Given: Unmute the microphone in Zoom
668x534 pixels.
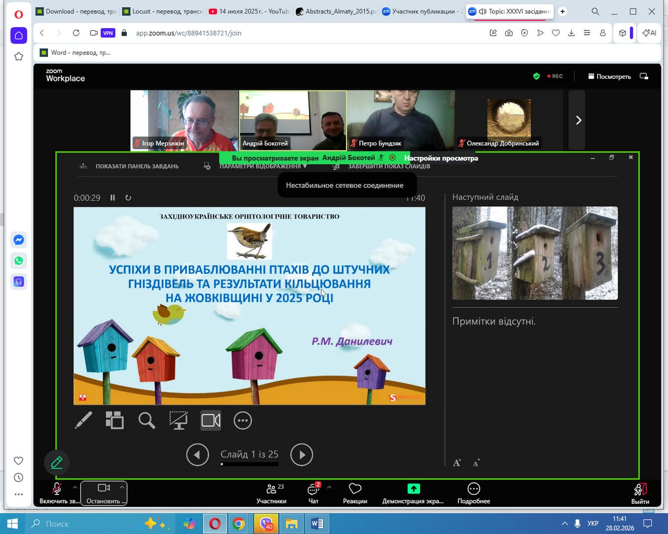Looking at the screenshot, I should pos(57,493).
